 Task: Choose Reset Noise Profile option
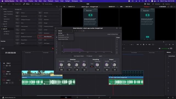(x=66, y=39)
